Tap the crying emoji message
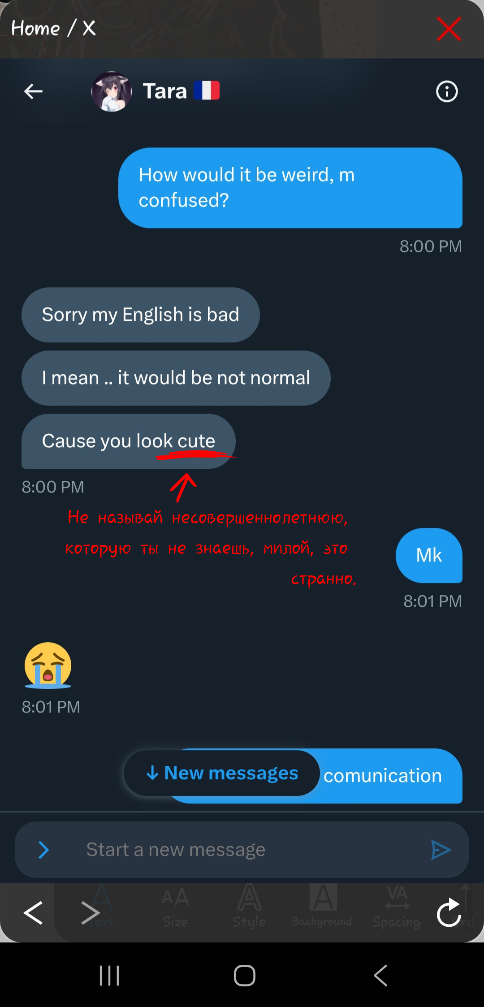Image resolution: width=484 pixels, height=1007 pixels. point(48,666)
